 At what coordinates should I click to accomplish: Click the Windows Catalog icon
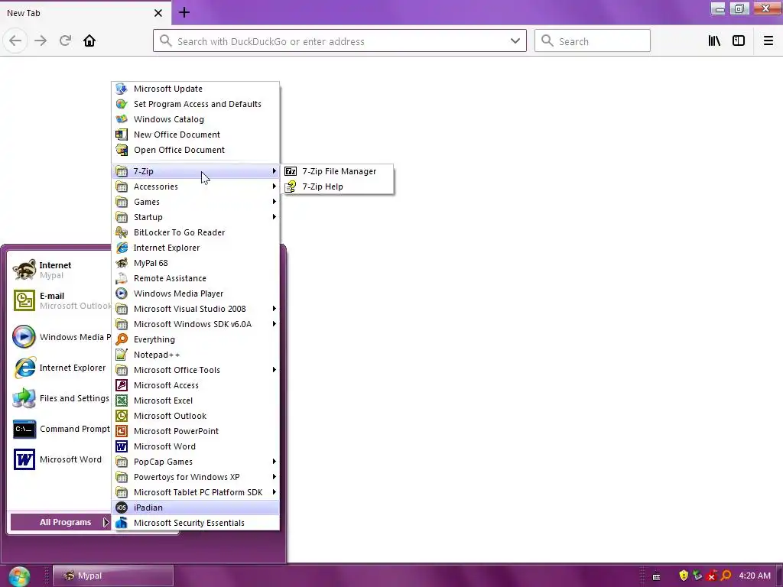pyautogui.click(x=122, y=119)
